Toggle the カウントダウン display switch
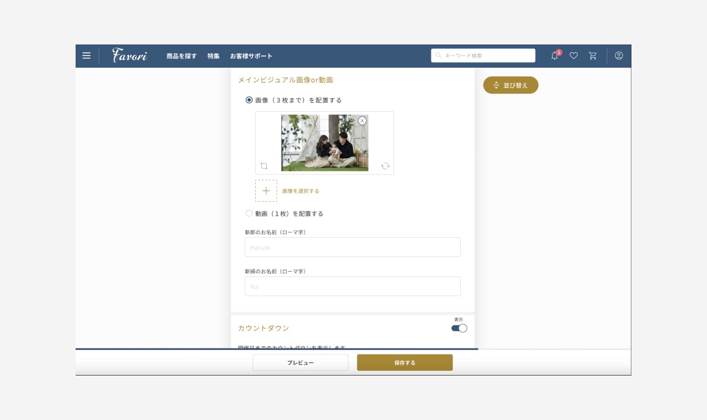707x420 pixels. click(459, 328)
